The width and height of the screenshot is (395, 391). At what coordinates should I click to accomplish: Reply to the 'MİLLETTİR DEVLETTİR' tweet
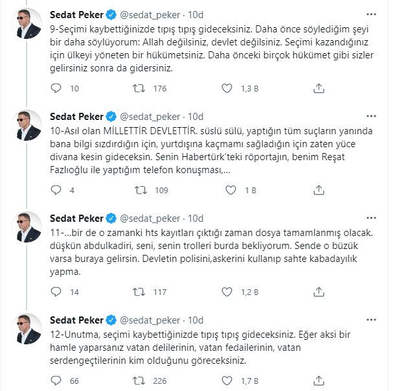pyautogui.click(x=56, y=191)
